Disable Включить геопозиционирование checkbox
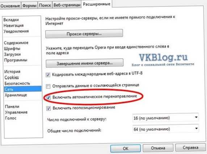This screenshot has width=207, height=154. pyautogui.click(x=48, y=108)
